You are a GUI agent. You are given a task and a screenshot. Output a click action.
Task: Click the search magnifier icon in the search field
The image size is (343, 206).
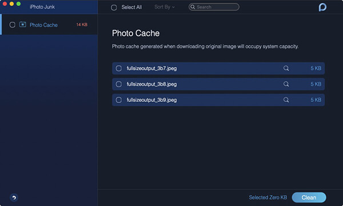[x=193, y=7]
